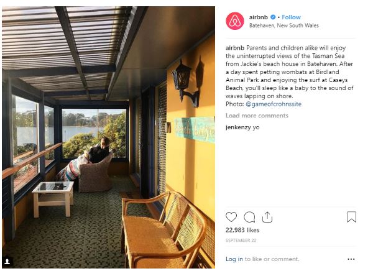Image resolution: width=373 pixels, height=271 pixels.
Task: Open comments with the speech bubble icon
Action: (249, 217)
